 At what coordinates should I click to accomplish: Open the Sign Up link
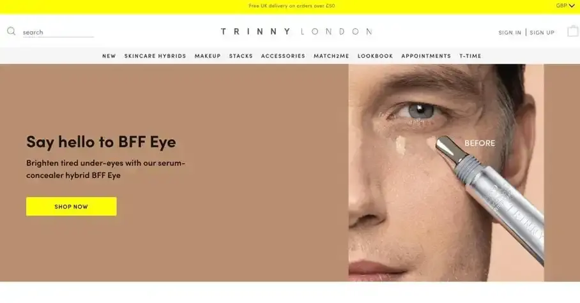542,33
